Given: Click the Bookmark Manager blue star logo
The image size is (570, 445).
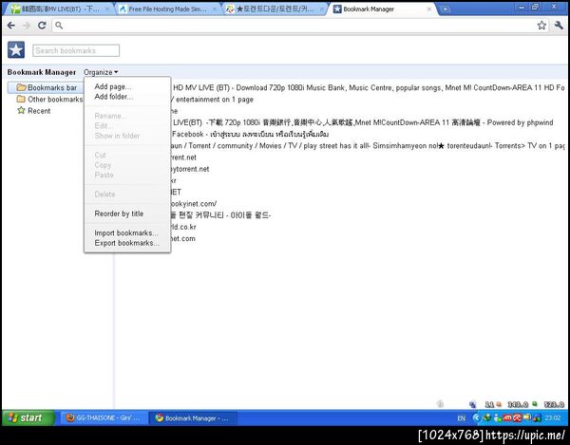Looking at the screenshot, I should coord(16,50).
